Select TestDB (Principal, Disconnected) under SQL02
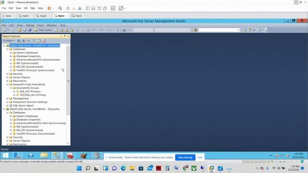 (36, 134)
